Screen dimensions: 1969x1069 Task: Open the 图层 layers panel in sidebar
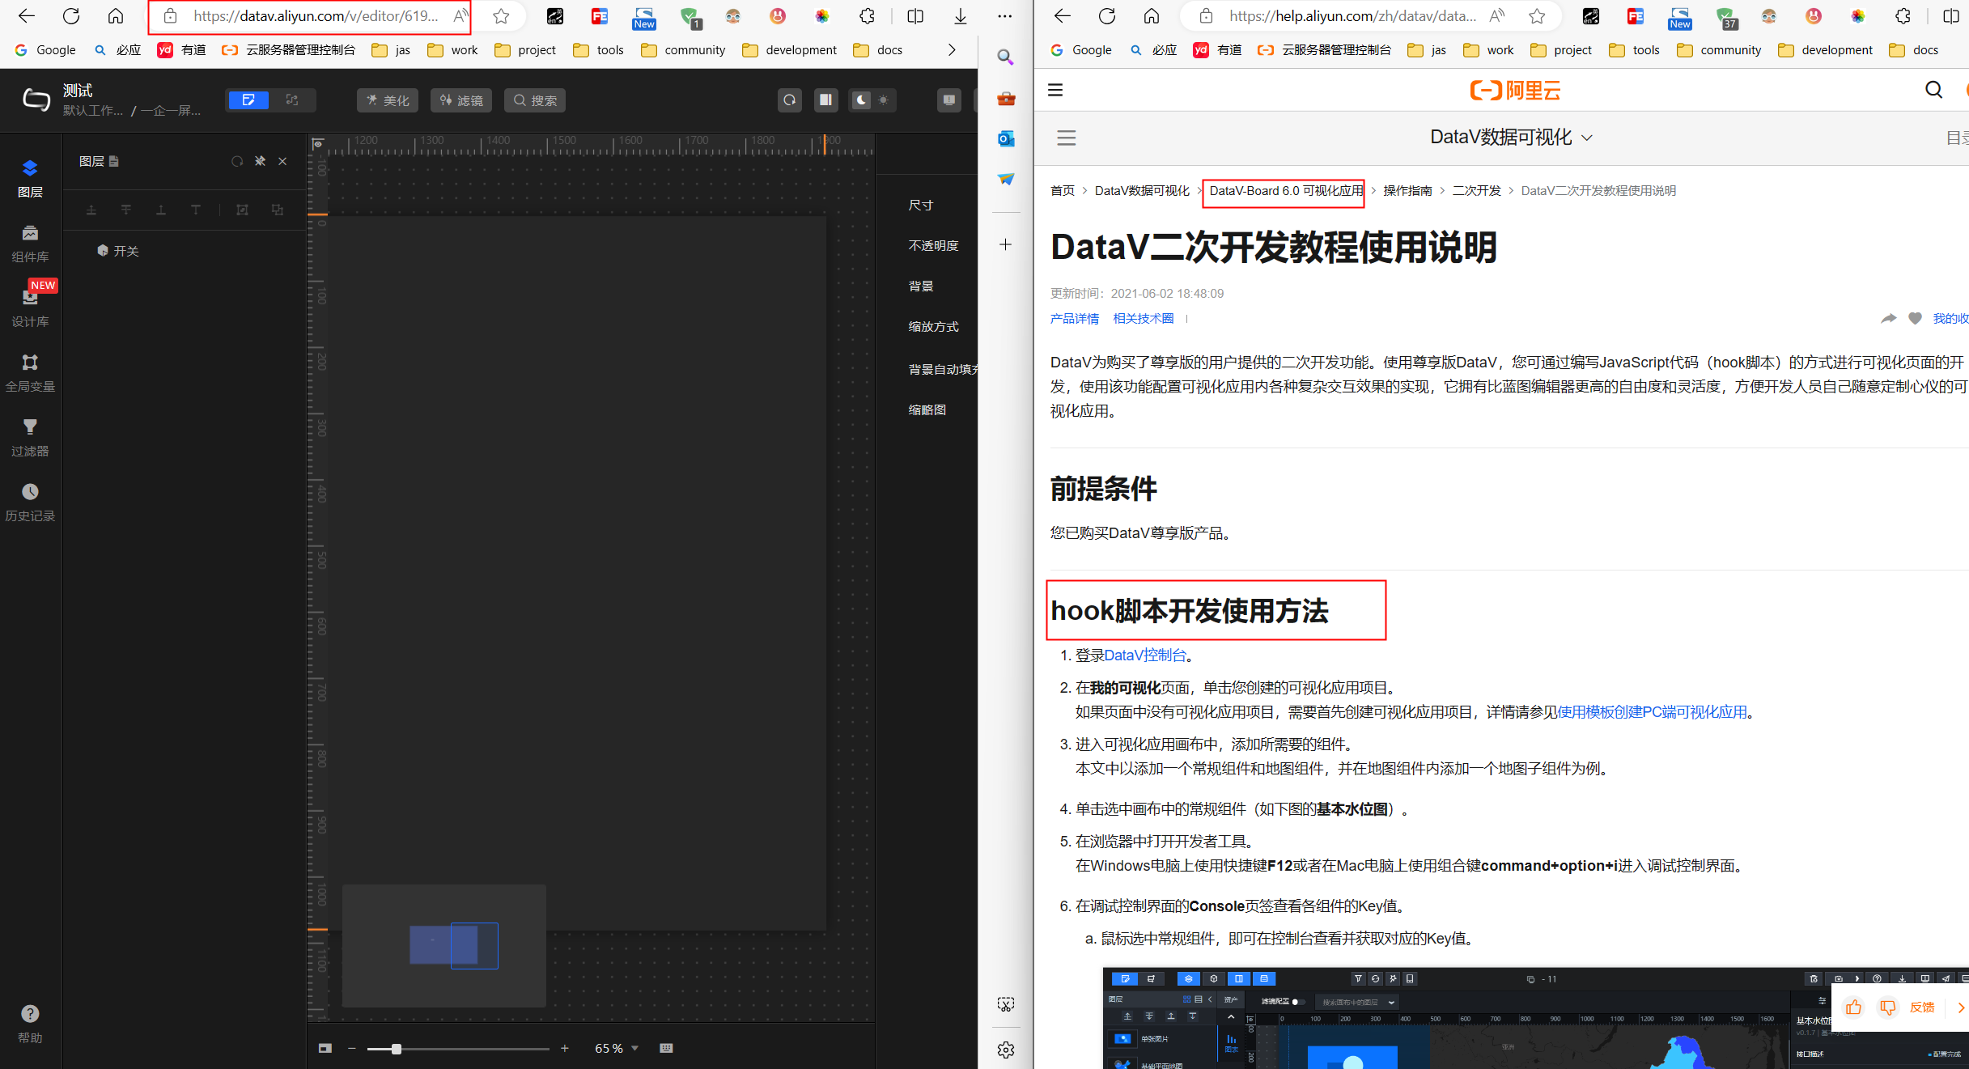30,178
